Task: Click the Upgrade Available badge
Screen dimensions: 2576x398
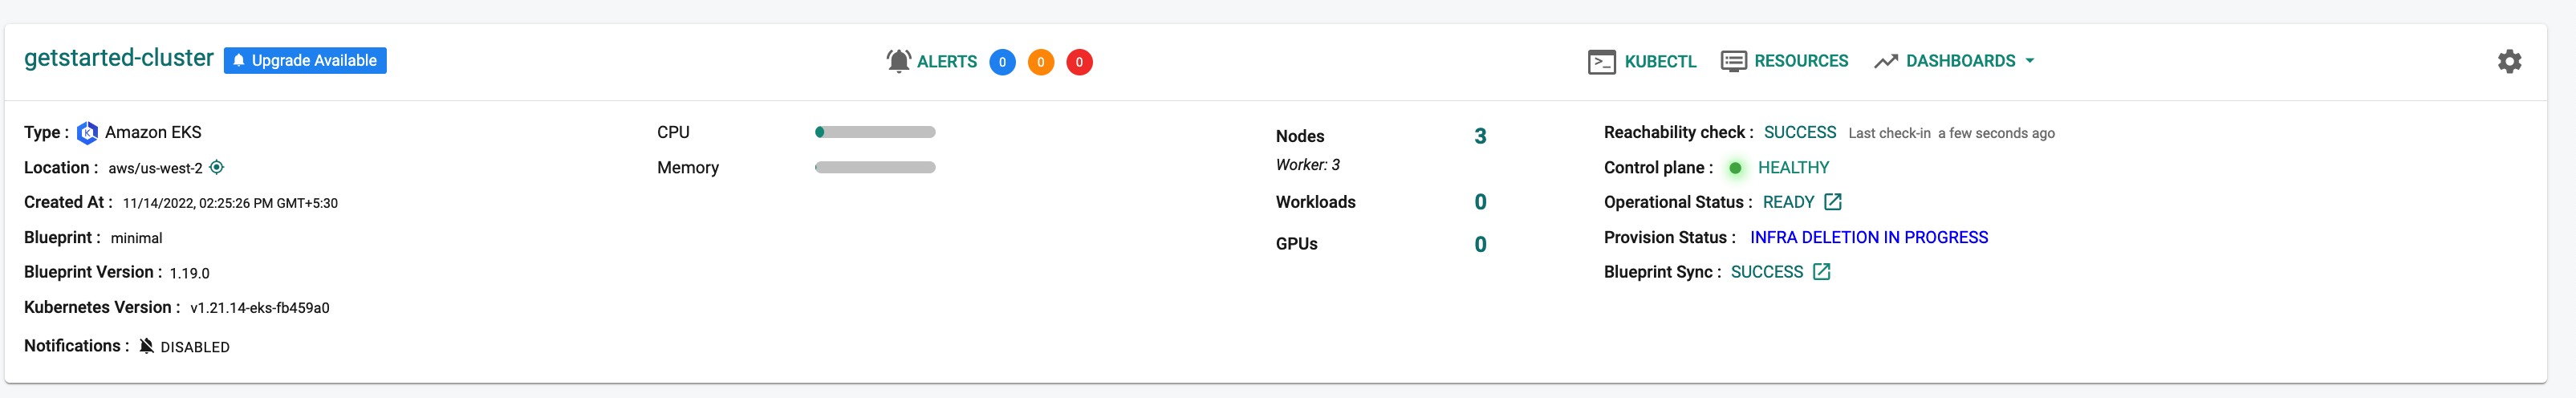Action: coord(305,61)
